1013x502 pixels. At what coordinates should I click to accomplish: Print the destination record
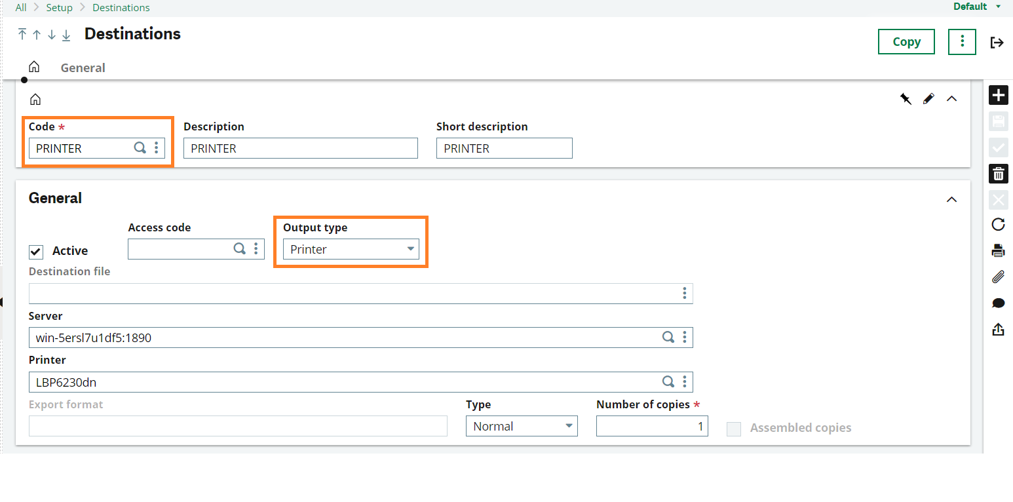coord(998,250)
